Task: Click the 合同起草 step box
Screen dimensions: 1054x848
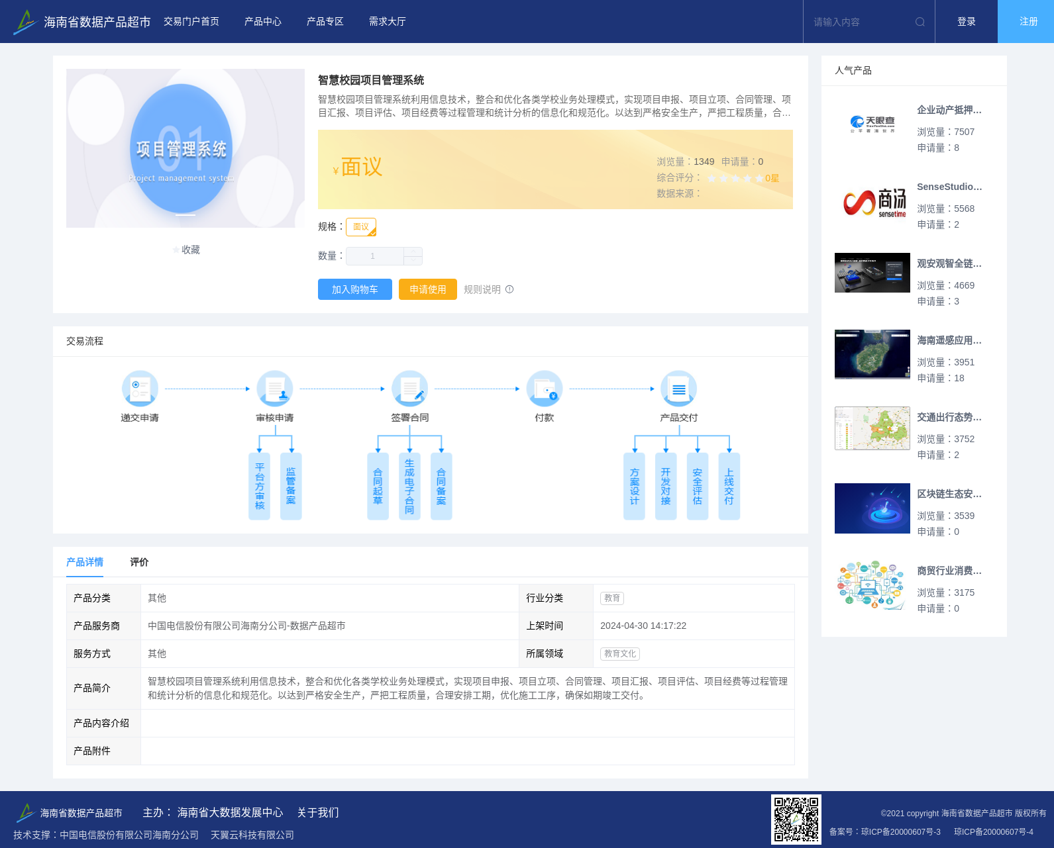Action: pos(378,487)
